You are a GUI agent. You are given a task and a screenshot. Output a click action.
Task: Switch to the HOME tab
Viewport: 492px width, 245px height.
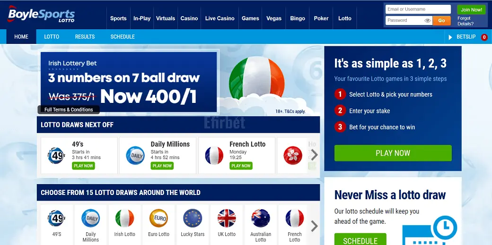click(x=21, y=37)
